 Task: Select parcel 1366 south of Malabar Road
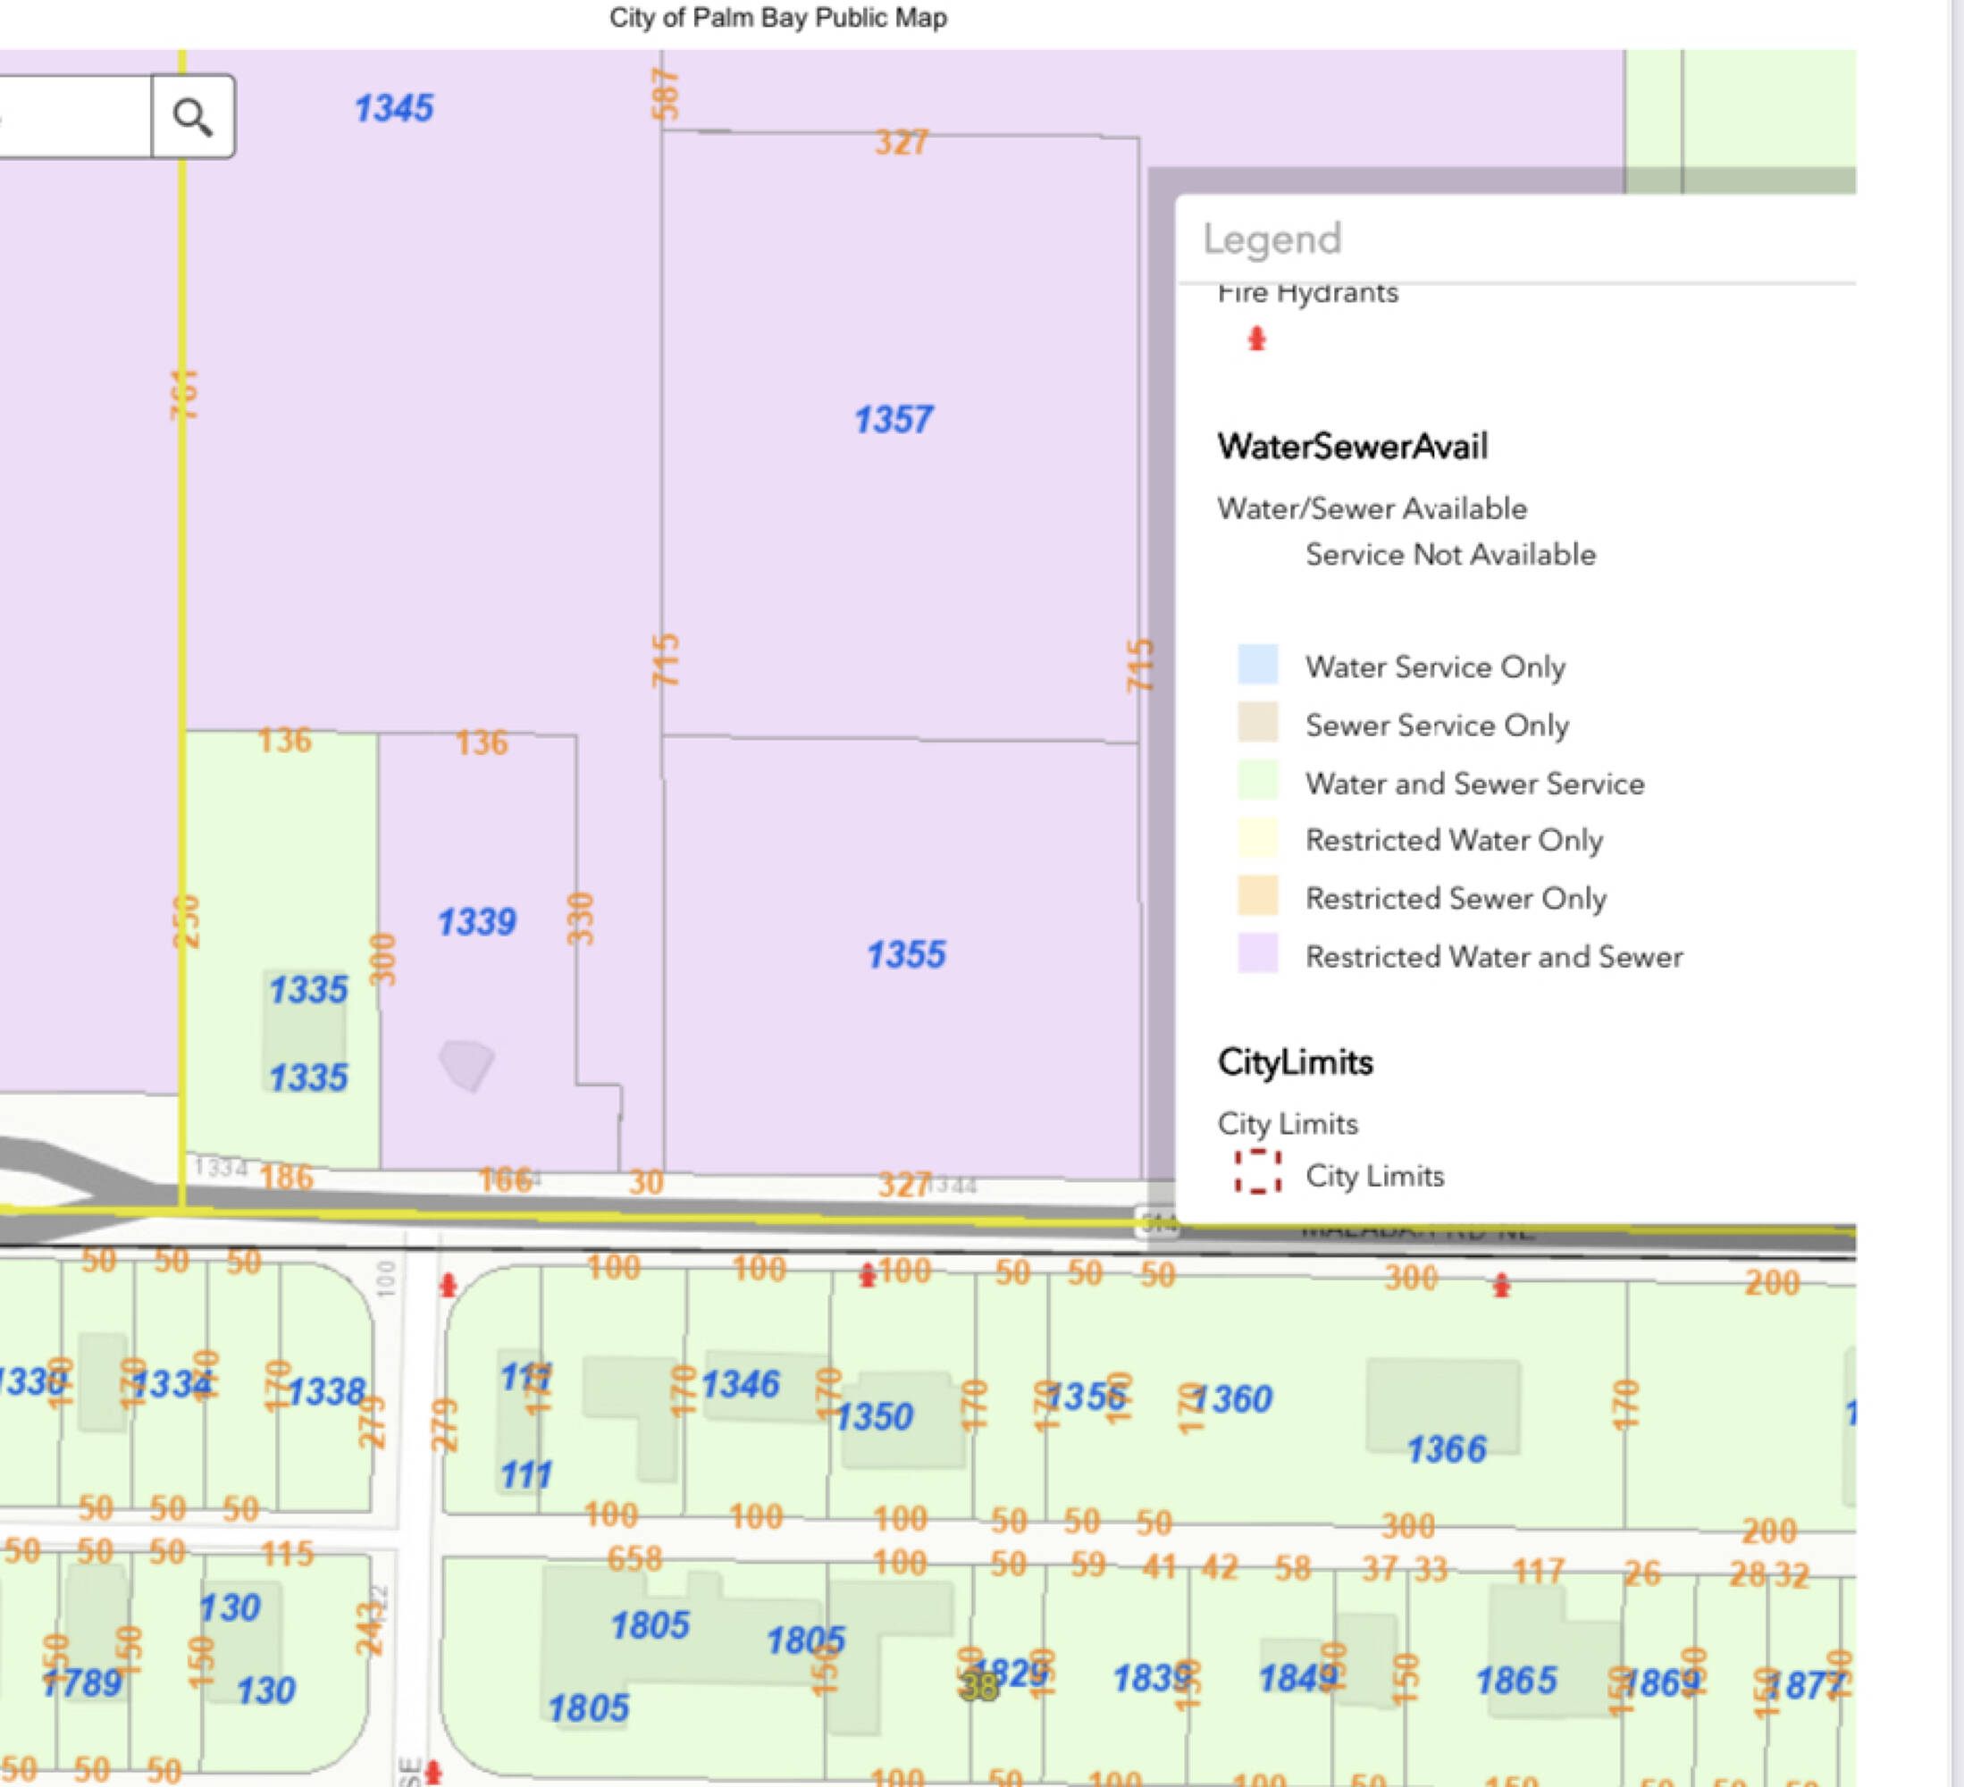1446,1449
